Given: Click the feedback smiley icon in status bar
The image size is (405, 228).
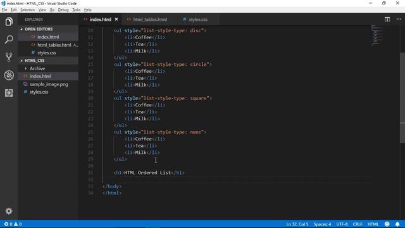Looking at the screenshot, I should click(x=387, y=224).
